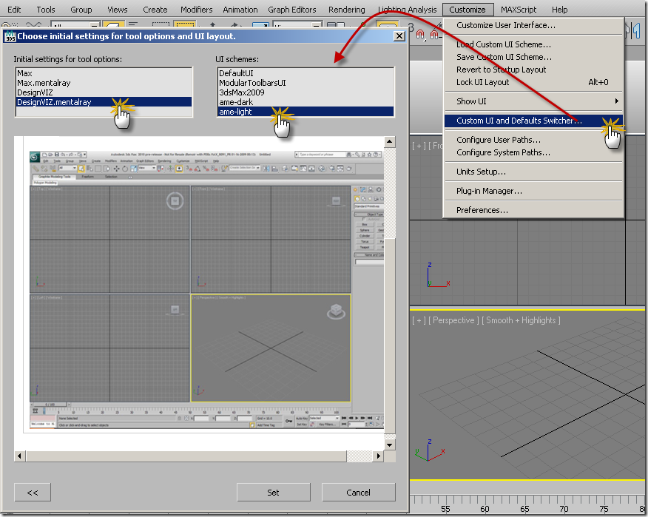Open the Create menu
Image resolution: width=648 pixels, height=517 pixels.
(155, 10)
